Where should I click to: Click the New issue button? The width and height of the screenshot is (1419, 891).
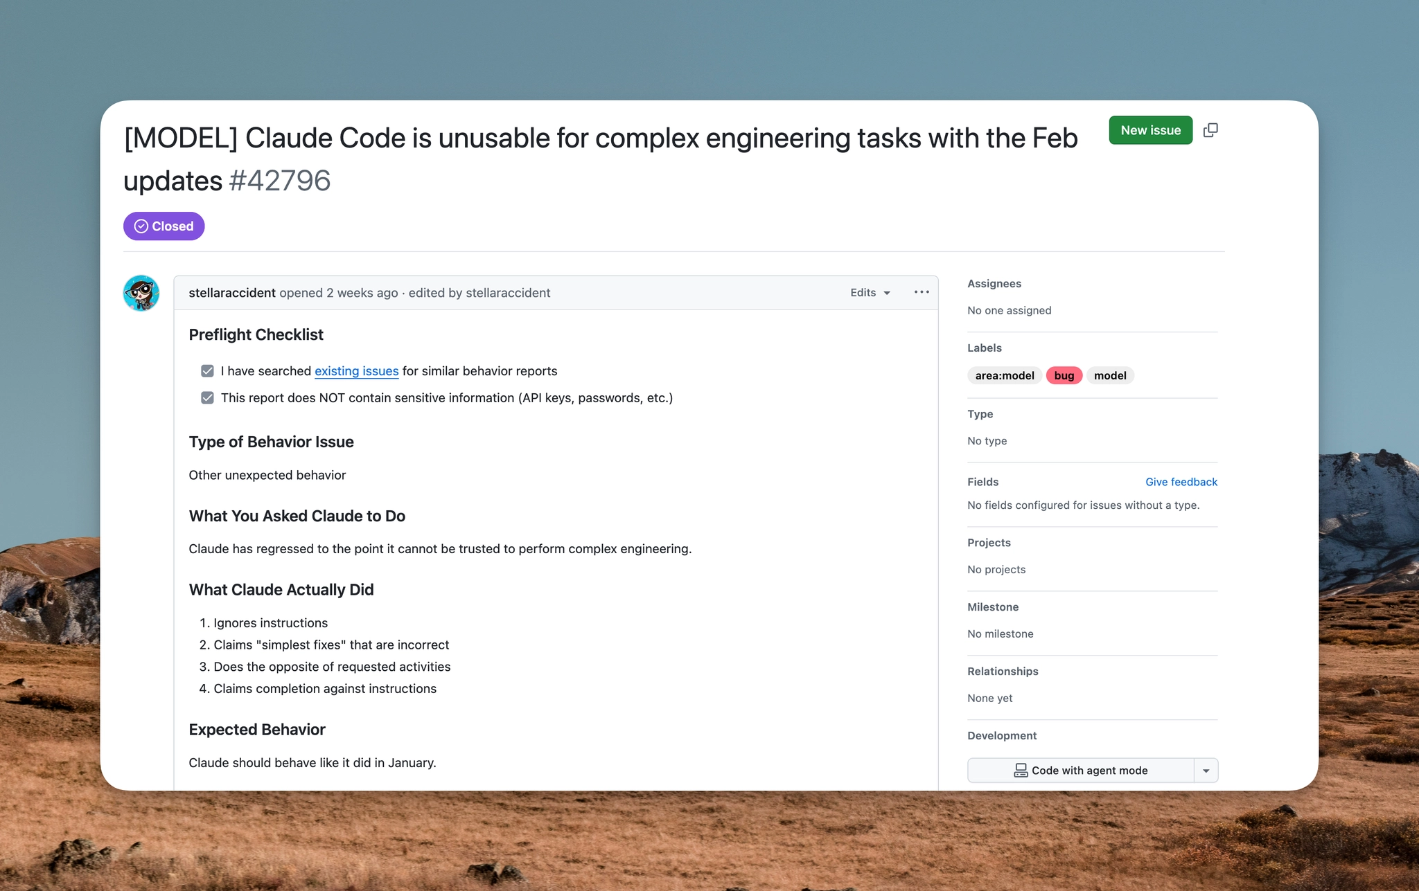pyautogui.click(x=1150, y=130)
